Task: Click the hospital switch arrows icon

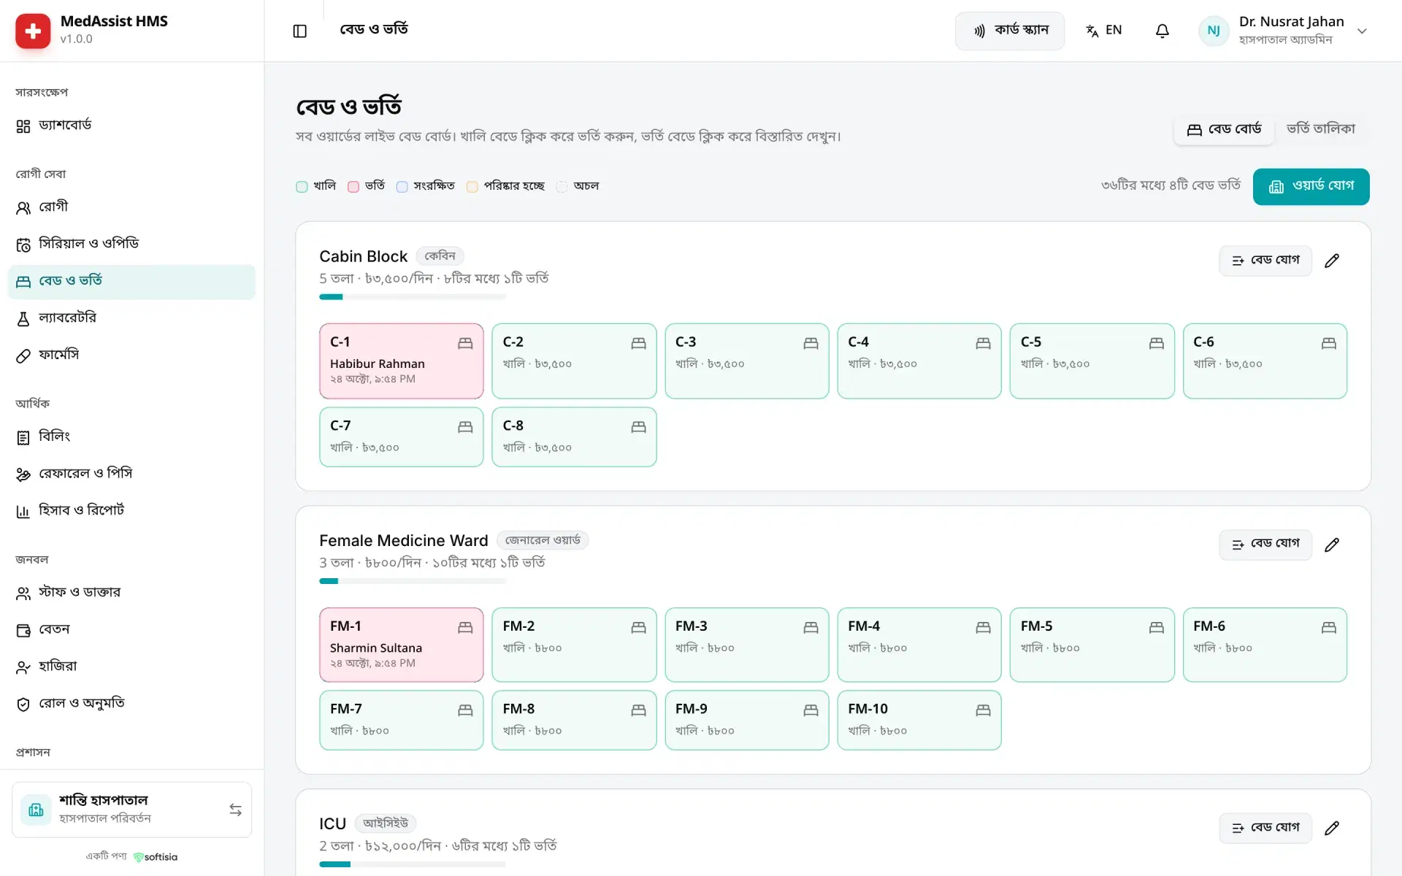Action: pyautogui.click(x=235, y=810)
